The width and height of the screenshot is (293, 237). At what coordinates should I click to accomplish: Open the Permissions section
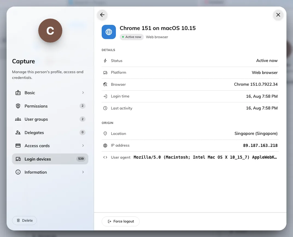(x=50, y=106)
